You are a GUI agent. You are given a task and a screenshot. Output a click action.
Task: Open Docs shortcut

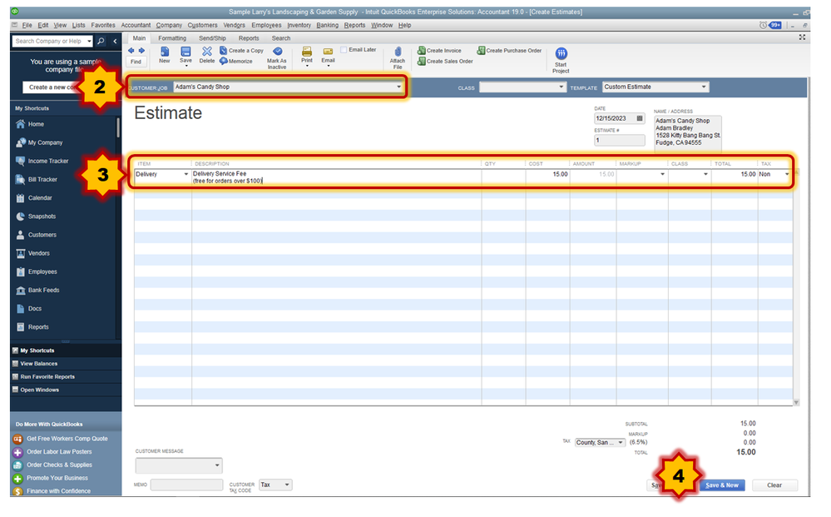pos(28,309)
